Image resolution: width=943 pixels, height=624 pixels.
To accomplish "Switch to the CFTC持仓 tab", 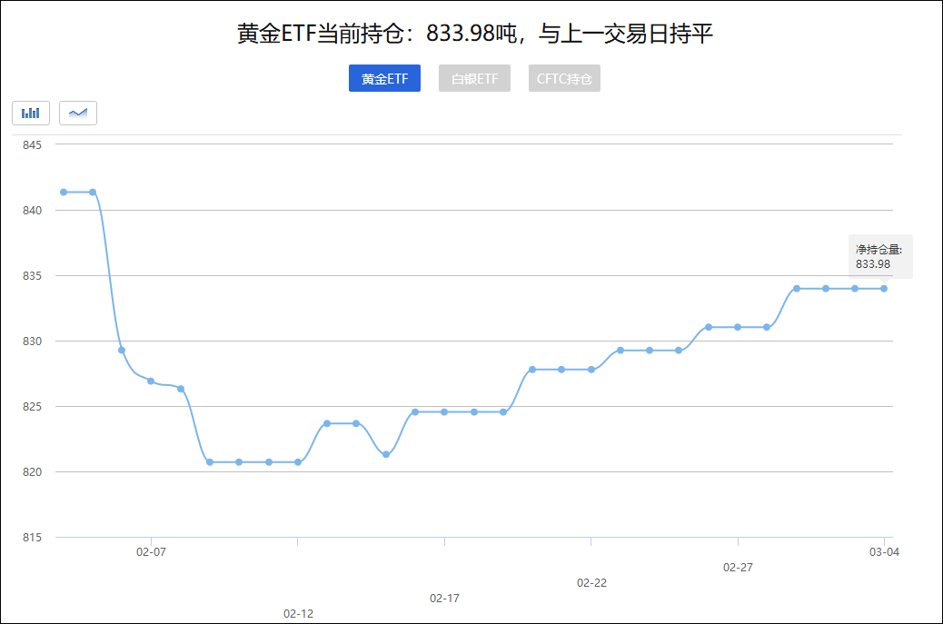I will (564, 79).
